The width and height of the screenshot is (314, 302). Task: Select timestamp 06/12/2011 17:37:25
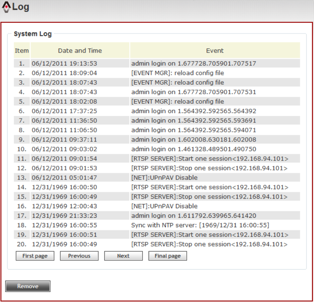[64, 111]
